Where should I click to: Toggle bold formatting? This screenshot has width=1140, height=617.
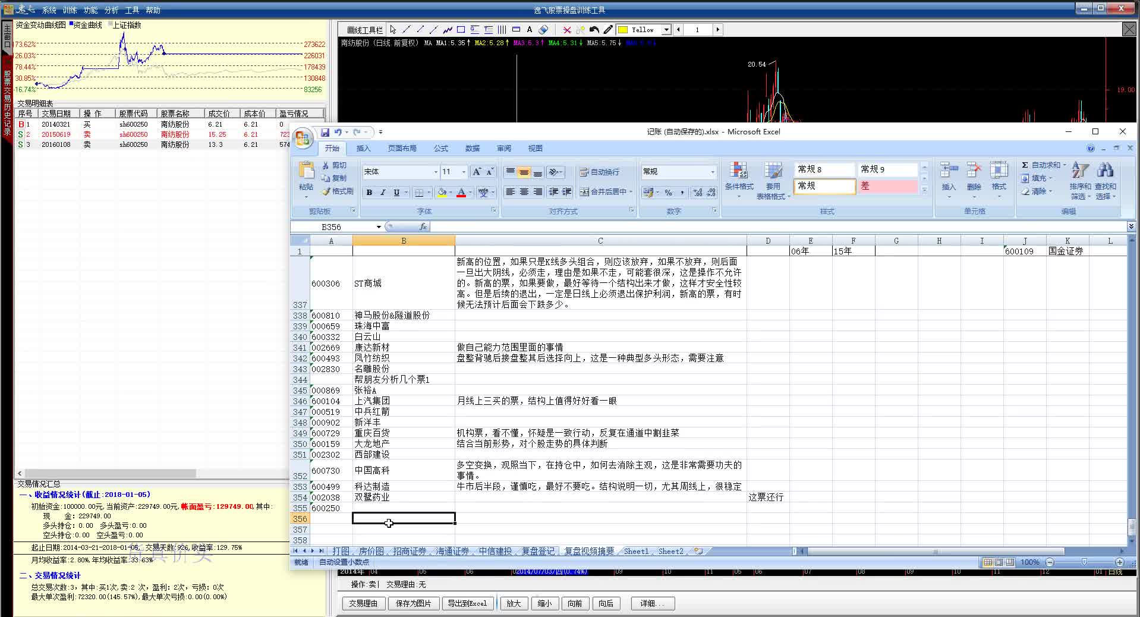point(369,193)
